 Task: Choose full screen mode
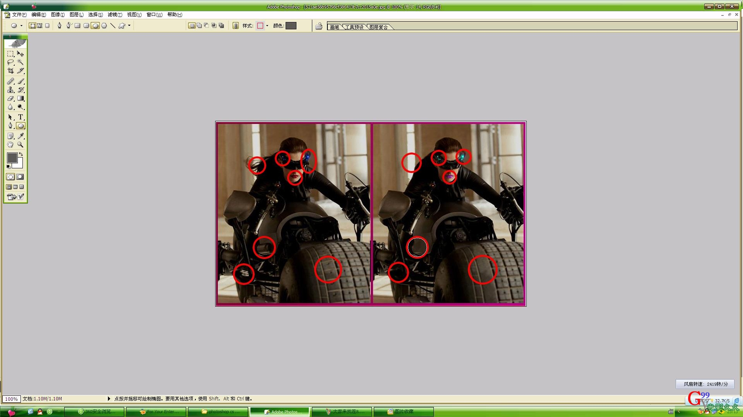coord(22,187)
